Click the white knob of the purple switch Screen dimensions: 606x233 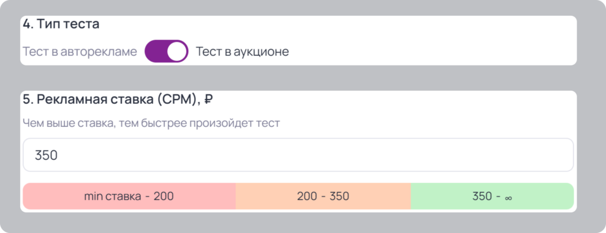click(176, 51)
